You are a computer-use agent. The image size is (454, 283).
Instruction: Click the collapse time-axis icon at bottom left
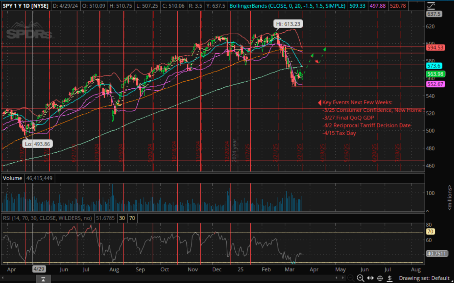(43, 279)
